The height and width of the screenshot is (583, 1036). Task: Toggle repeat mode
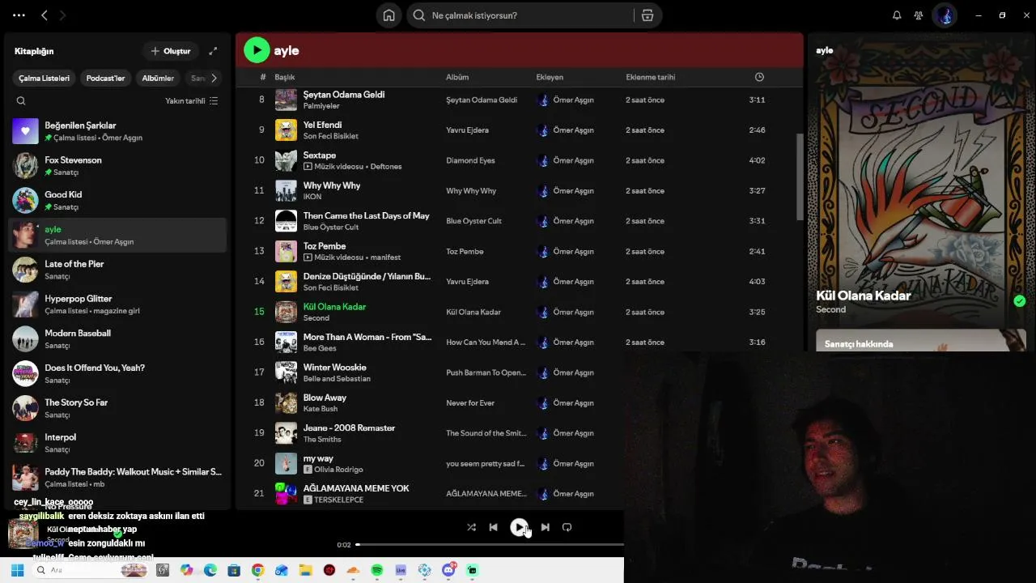(x=567, y=527)
